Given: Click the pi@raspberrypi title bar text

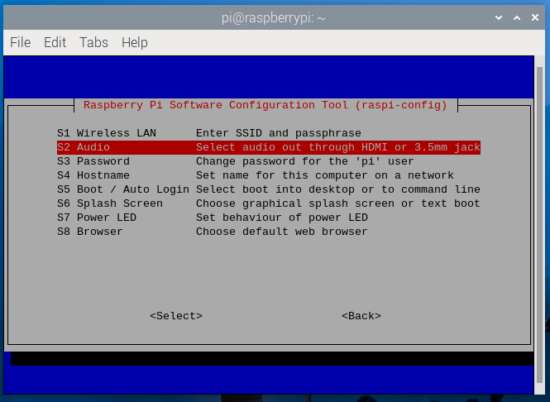Looking at the screenshot, I should pyautogui.click(x=273, y=18).
